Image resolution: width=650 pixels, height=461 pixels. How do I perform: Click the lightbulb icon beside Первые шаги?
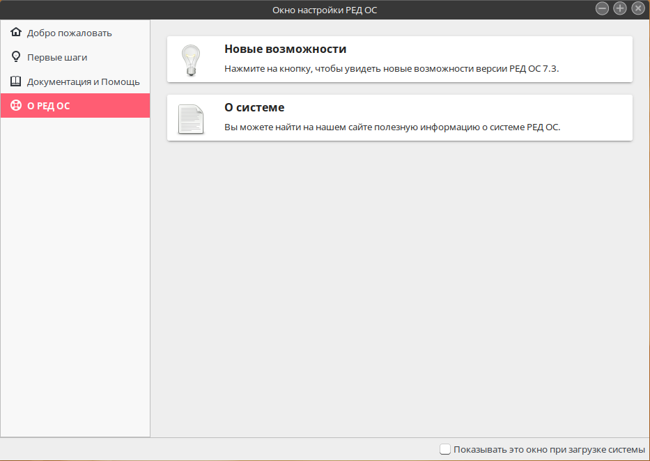16,56
